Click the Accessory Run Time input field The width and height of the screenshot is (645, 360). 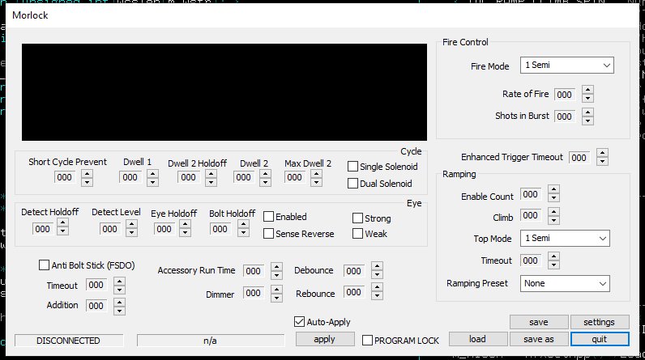click(x=253, y=271)
